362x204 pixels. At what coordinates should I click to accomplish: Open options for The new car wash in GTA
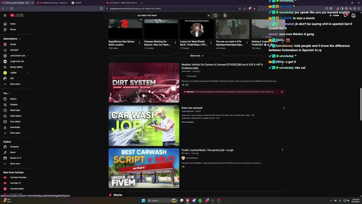[x=247, y=43]
